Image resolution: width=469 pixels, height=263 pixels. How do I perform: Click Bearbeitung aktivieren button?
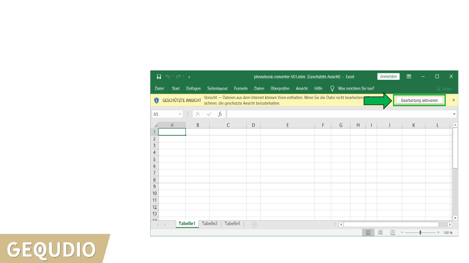coord(419,100)
